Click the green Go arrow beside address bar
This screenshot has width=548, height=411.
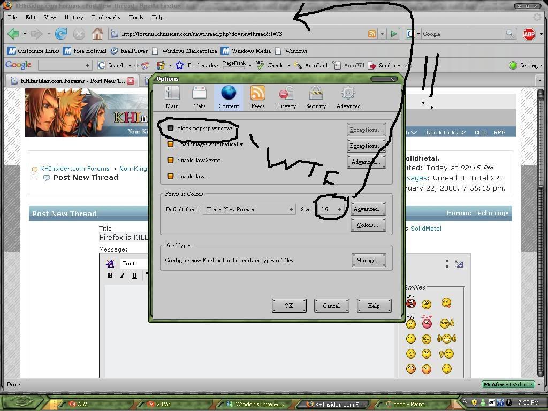394,34
